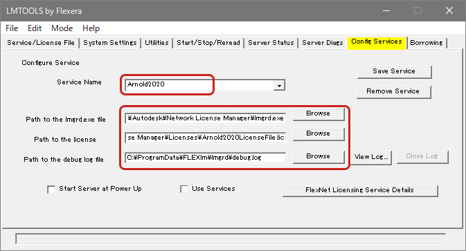
Task: Click the 'Path to the lmgrd.exe file' label
Action: (66, 120)
